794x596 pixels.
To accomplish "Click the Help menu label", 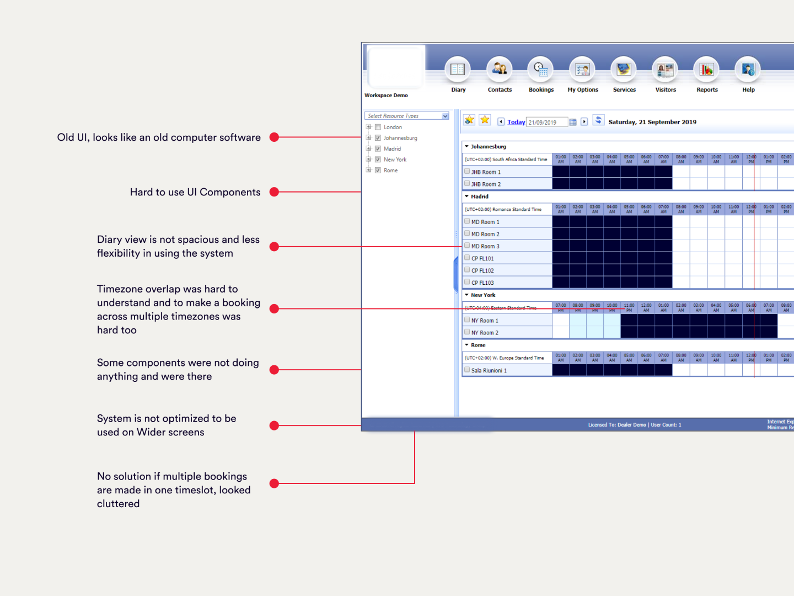I will [748, 89].
